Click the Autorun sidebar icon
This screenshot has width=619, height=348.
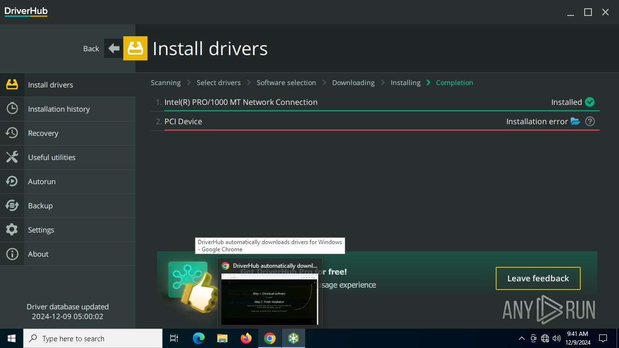[12, 181]
